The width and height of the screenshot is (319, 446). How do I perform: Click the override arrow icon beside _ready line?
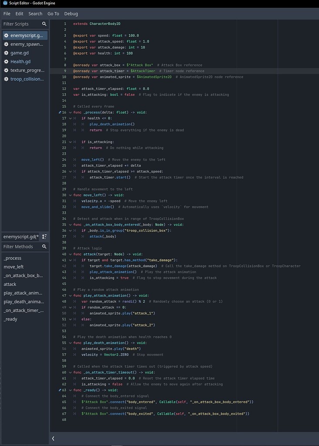pos(60,390)
